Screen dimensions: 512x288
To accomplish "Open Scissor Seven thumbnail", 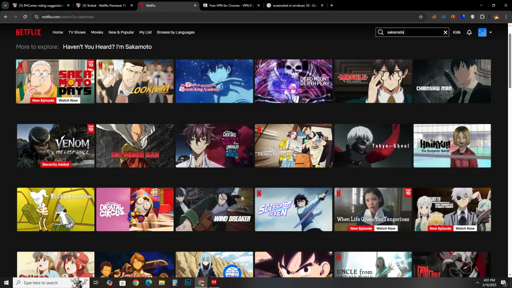I will pyautogui.click(x=294, y=210).
